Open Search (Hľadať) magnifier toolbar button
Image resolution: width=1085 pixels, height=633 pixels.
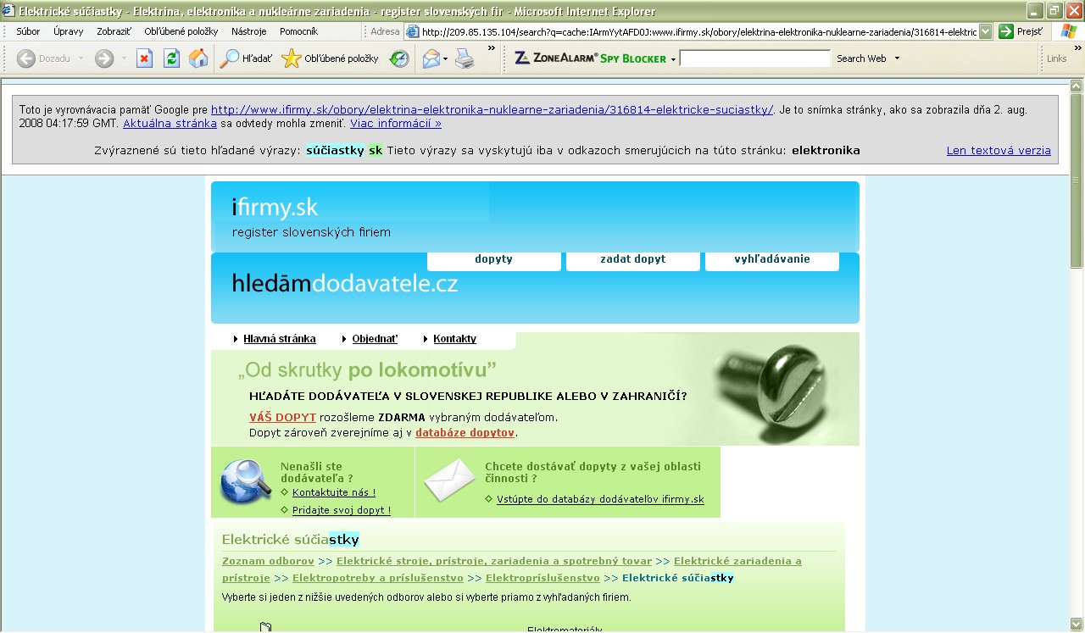(x=247, y=58)
